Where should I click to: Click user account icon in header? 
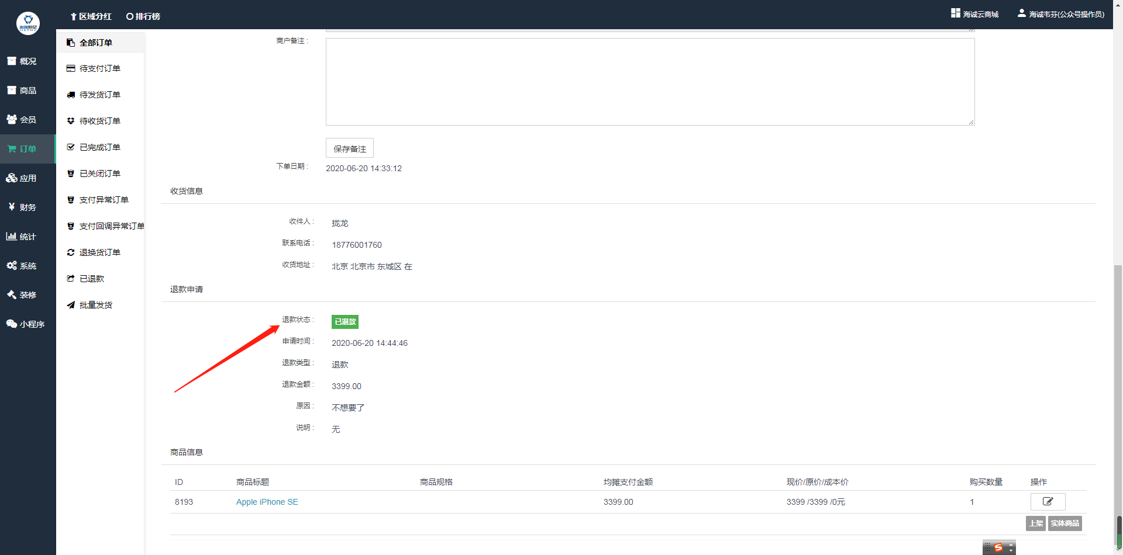pyautogui.click(x=1022, y=13)
